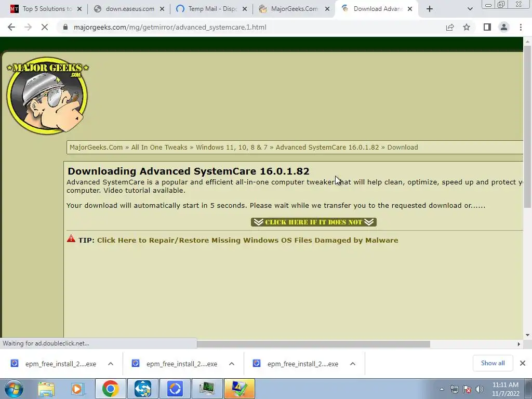Viewport: 532px width, 399px height.
Task: Click the scroll right arrow
Action: (519, 344)
